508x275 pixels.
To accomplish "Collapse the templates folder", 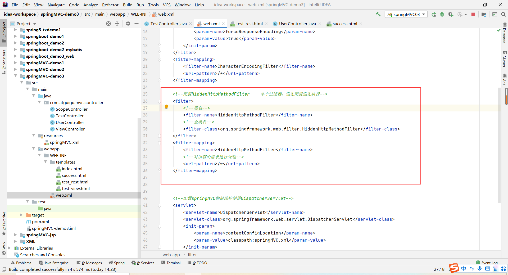I will click(45, 162).
